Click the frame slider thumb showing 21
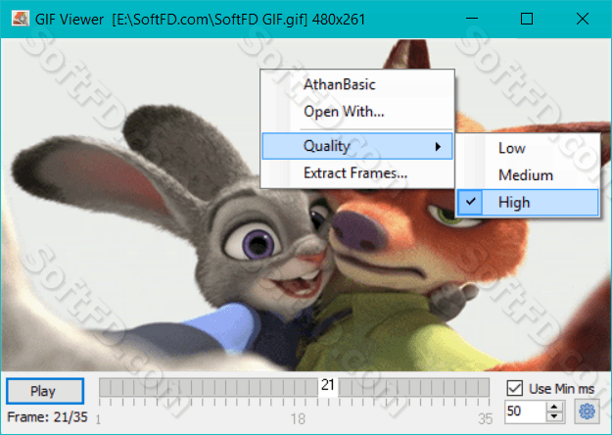This screenshot has width=612, height=435. click(328, 386)
